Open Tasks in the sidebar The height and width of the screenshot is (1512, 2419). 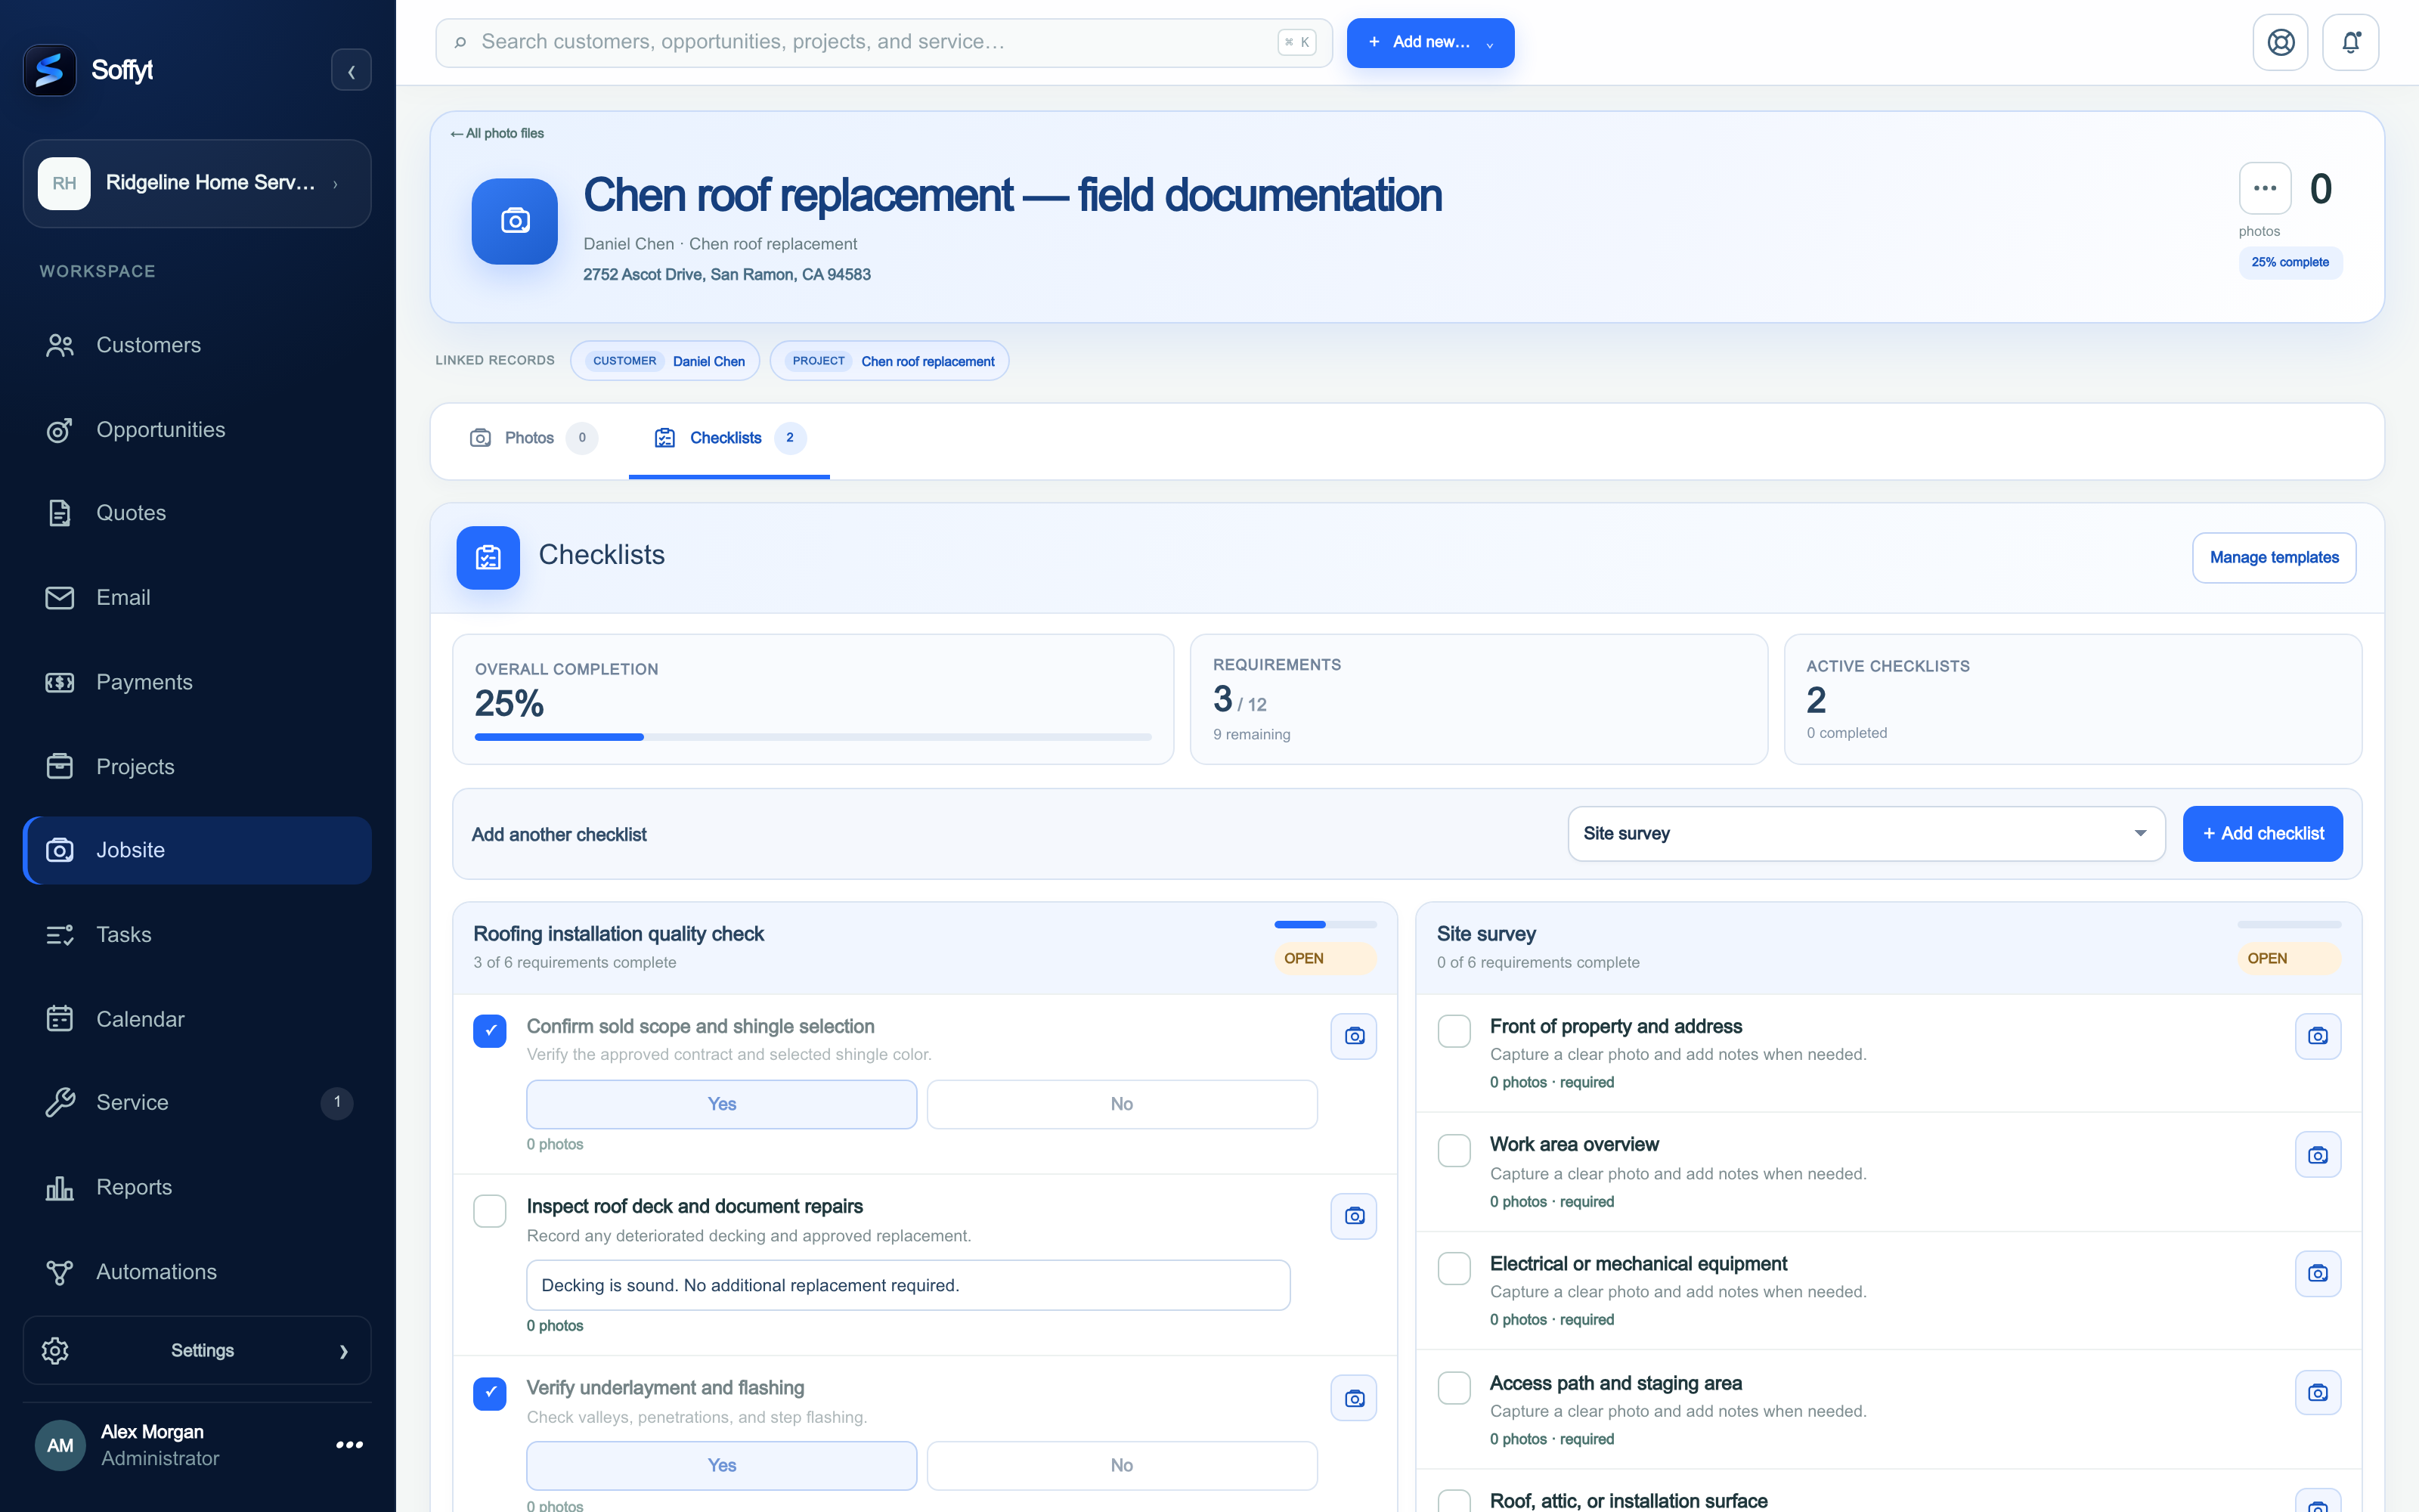coord(197,935)
